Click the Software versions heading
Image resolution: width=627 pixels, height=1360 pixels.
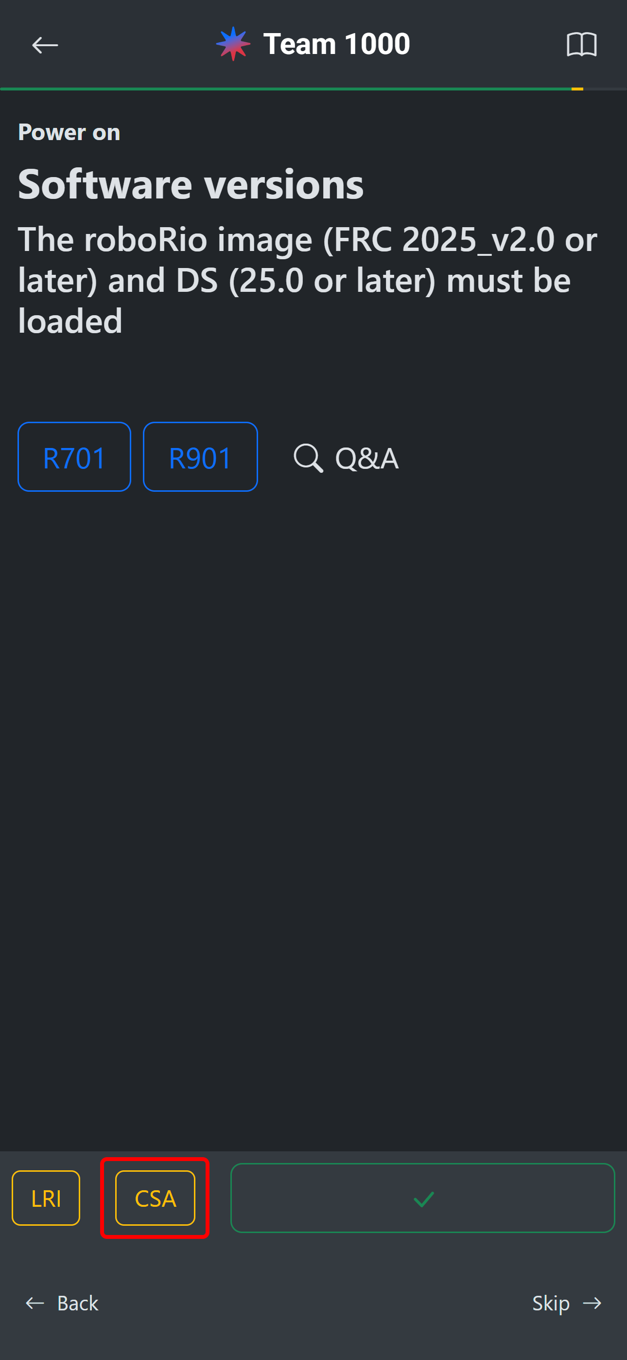point(191,184)
